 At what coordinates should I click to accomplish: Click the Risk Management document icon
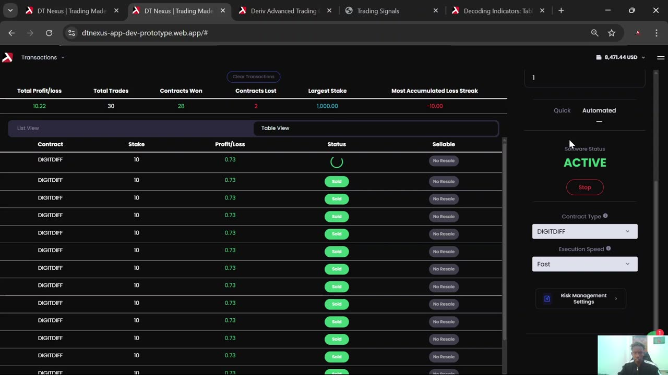(x=547, y=298)
